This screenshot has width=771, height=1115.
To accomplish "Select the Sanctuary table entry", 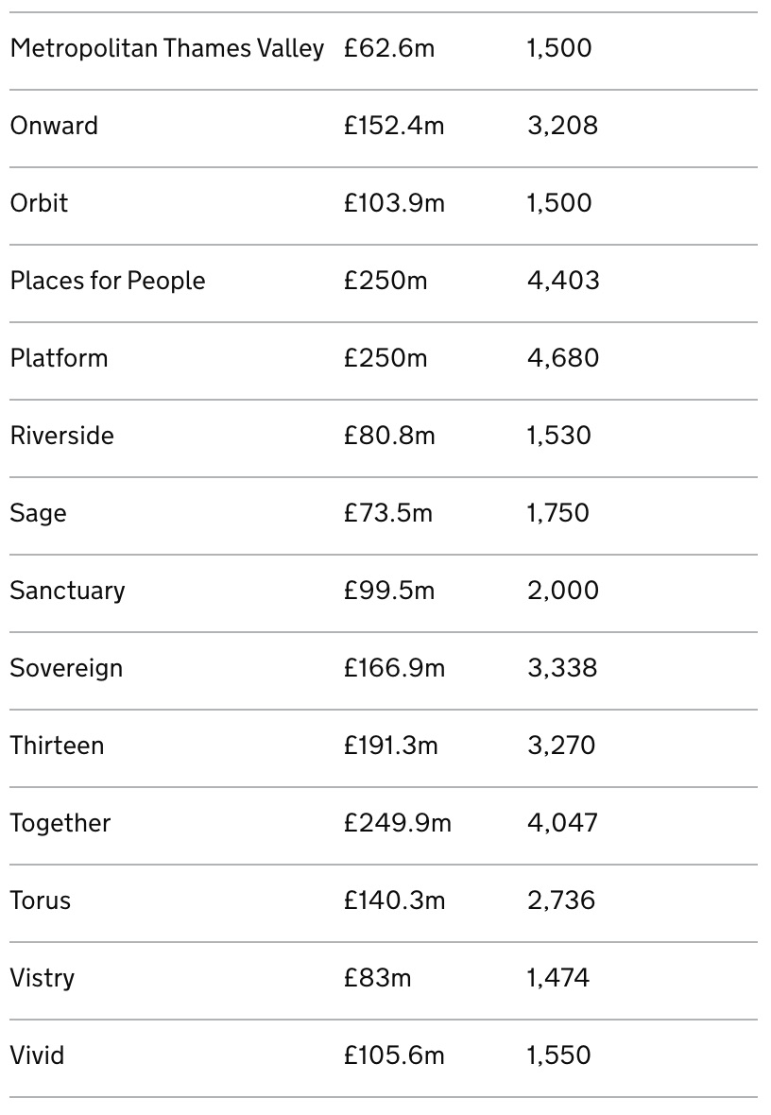I will 67,591.
